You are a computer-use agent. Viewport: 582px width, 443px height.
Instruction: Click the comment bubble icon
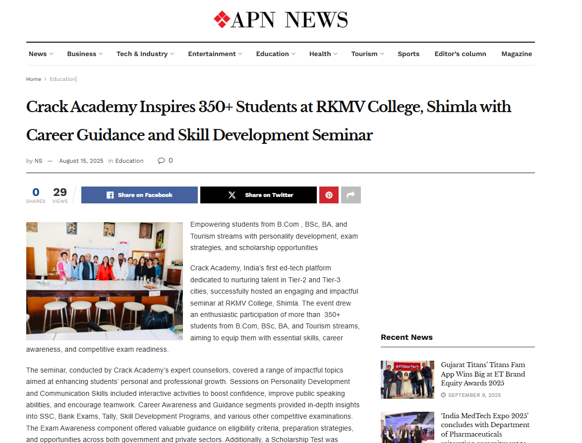(x=161, y=160)
